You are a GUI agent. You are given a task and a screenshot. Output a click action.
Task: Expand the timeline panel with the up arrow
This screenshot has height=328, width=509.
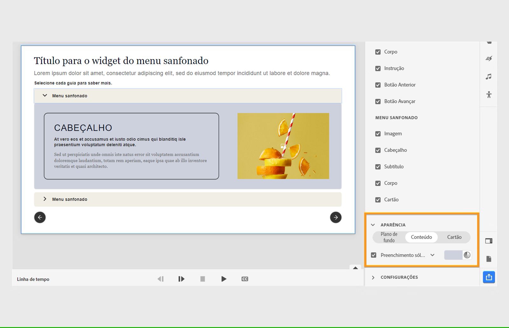click(355, 268)
